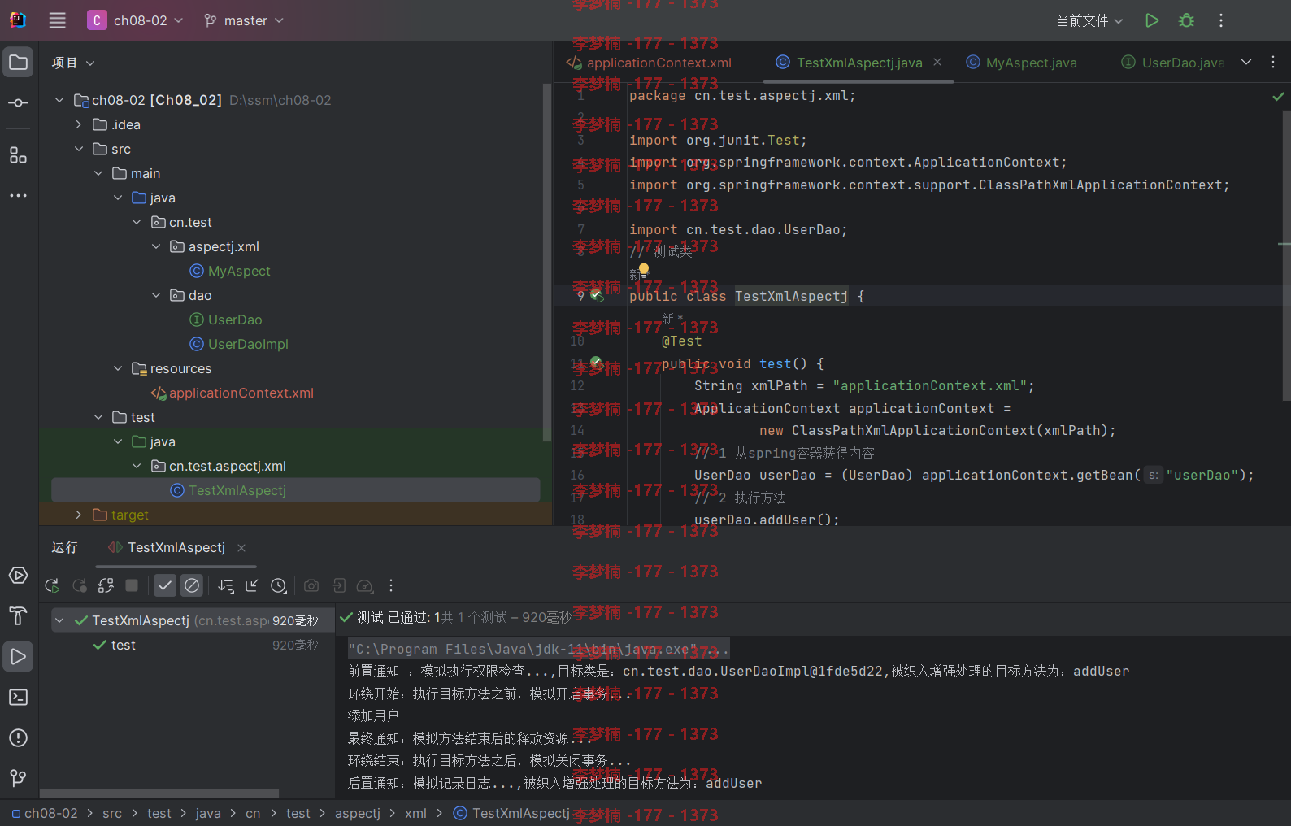This screenshot has height=826, width=1291.
Task: Toggle auto-test rerun
Action: [x=106, y=585]
